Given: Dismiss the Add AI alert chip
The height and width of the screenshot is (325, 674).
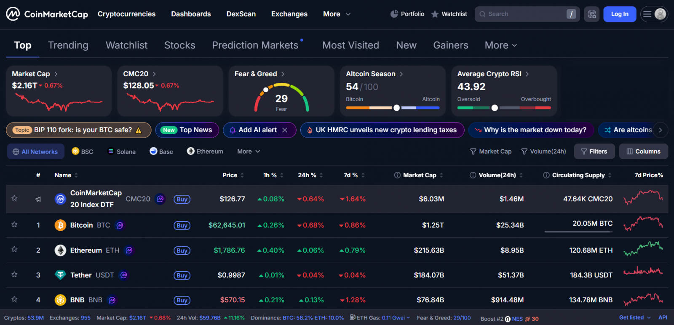Looking at the screenshot, I should (x=285, y=130).
